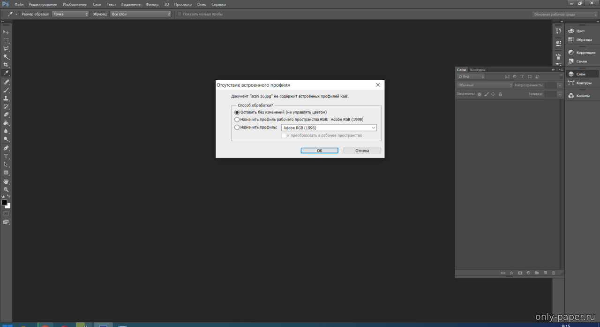Toggle 'Показать кольцо пробы' checkbox
The width and height of the screenshot is (600, 327).
click(180, 14)
